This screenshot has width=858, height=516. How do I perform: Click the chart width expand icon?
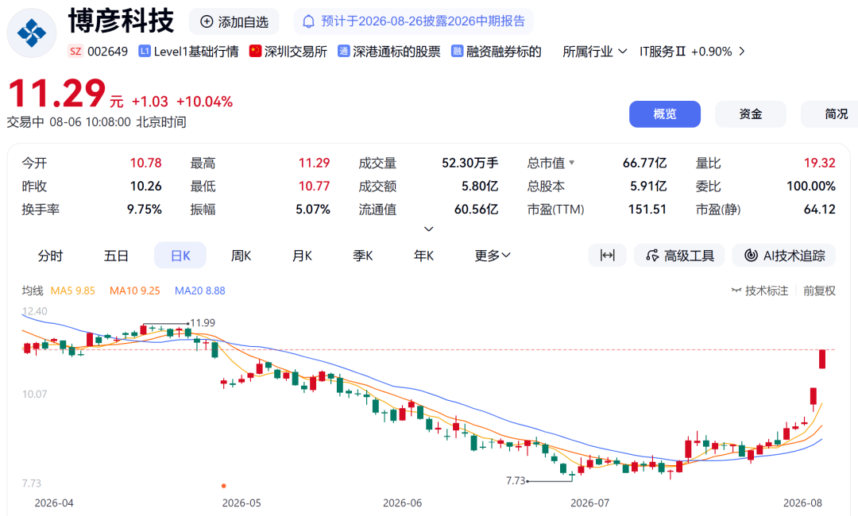pos(608,256)
